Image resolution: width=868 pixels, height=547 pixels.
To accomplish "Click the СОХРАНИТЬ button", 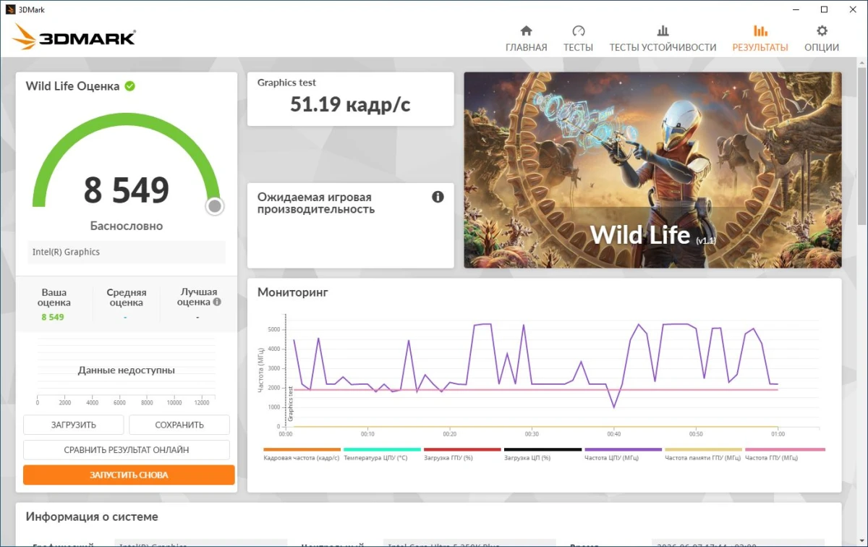I will coord(179,425).
